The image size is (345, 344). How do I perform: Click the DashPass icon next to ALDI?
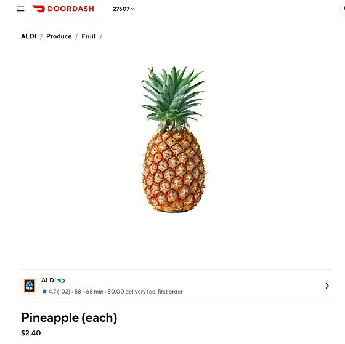pyautogui.click(x=61, y=281)
